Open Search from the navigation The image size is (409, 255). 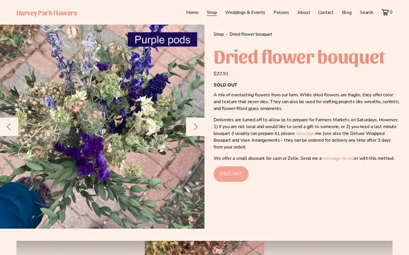pos(366,12)
